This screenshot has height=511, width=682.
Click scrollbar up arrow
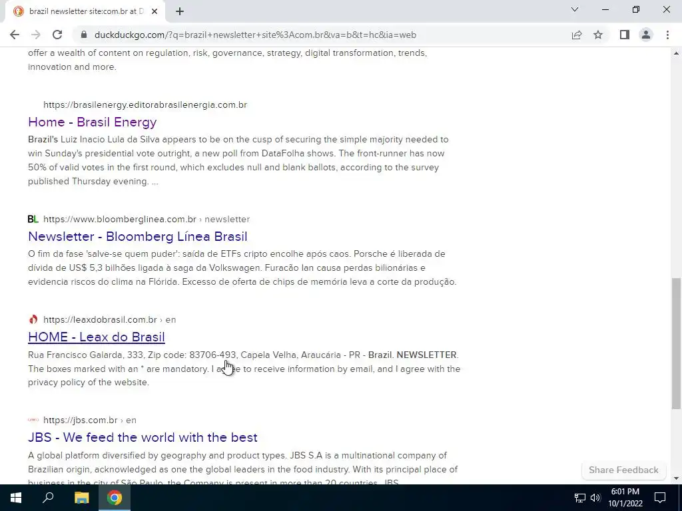pos(676,53)
